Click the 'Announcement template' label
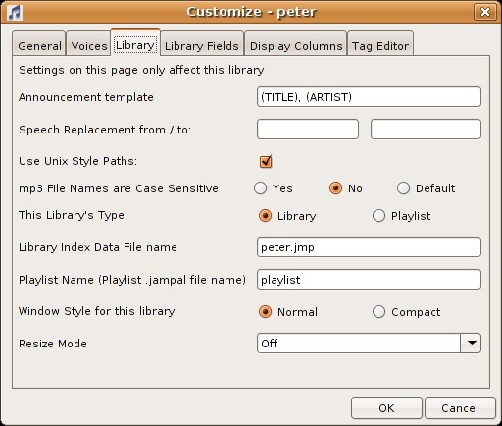This screenshot has width=502, height=426. (x=86, y=97)
